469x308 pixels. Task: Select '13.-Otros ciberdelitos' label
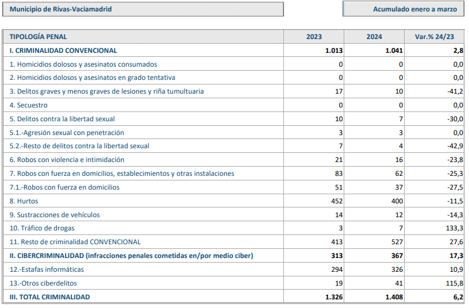[43, 283]
